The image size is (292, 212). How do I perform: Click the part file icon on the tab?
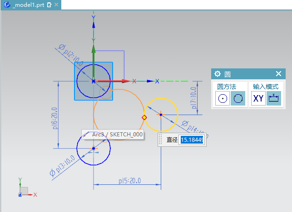coord(7,5)
